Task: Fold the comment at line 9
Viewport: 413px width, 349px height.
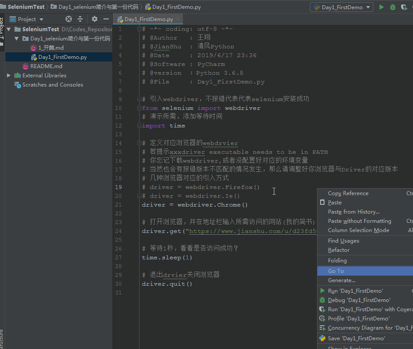Action: pos(139,99)
